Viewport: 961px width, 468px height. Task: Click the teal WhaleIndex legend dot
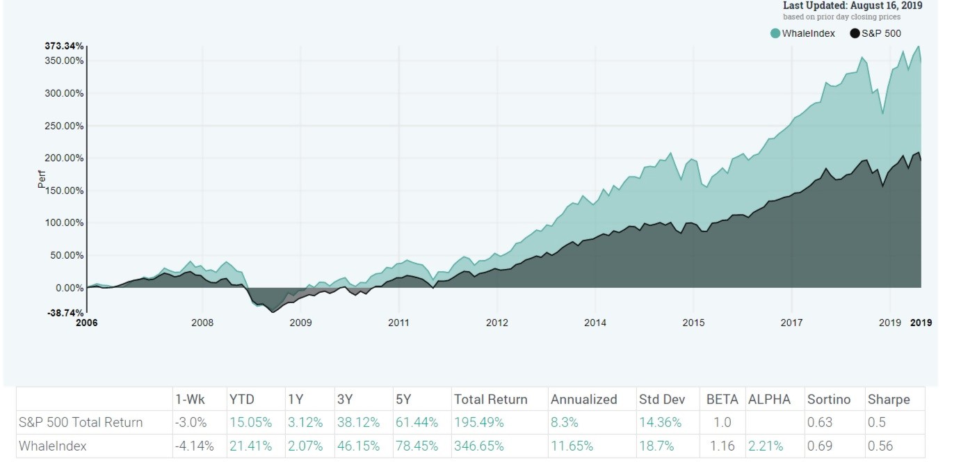(775, 33)
